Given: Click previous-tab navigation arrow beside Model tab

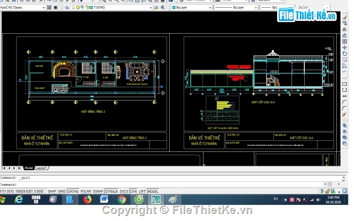Looking at the screenshot, I should 9,168.
